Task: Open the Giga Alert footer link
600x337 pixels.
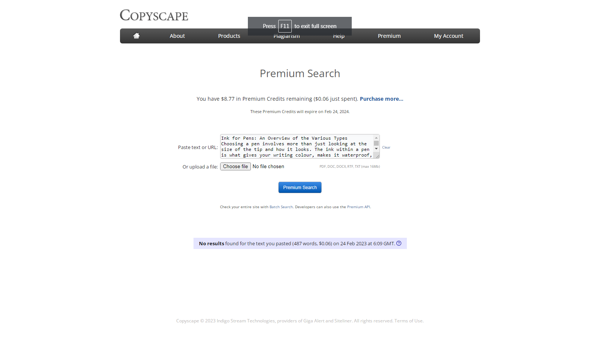Action: coord(314,321)
